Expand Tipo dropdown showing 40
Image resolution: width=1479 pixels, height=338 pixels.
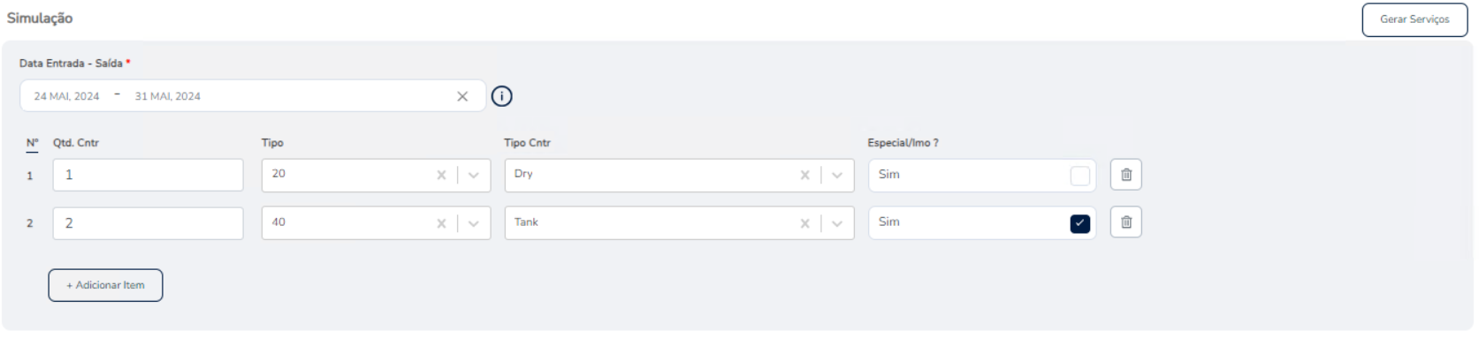(x=474, y=223)
